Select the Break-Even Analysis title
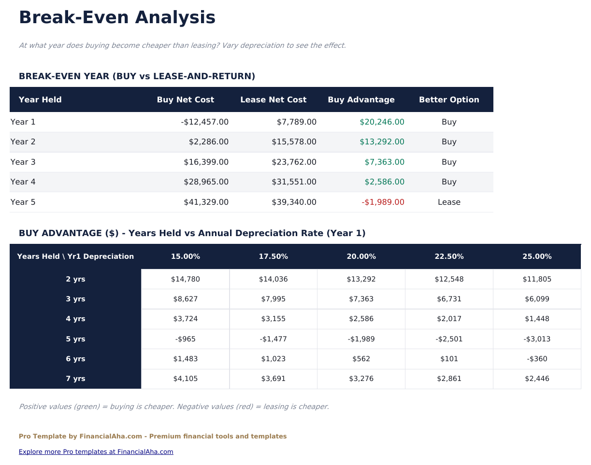Screen dimensions: 591x465 tap(117, 17)
